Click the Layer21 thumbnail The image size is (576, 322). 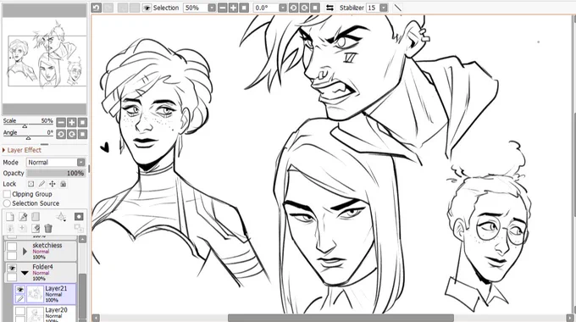[36, 294]
